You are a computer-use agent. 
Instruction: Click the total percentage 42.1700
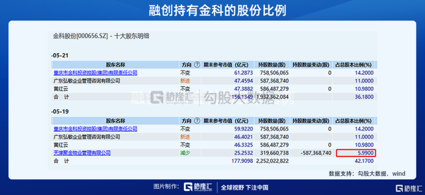point(364,161)
